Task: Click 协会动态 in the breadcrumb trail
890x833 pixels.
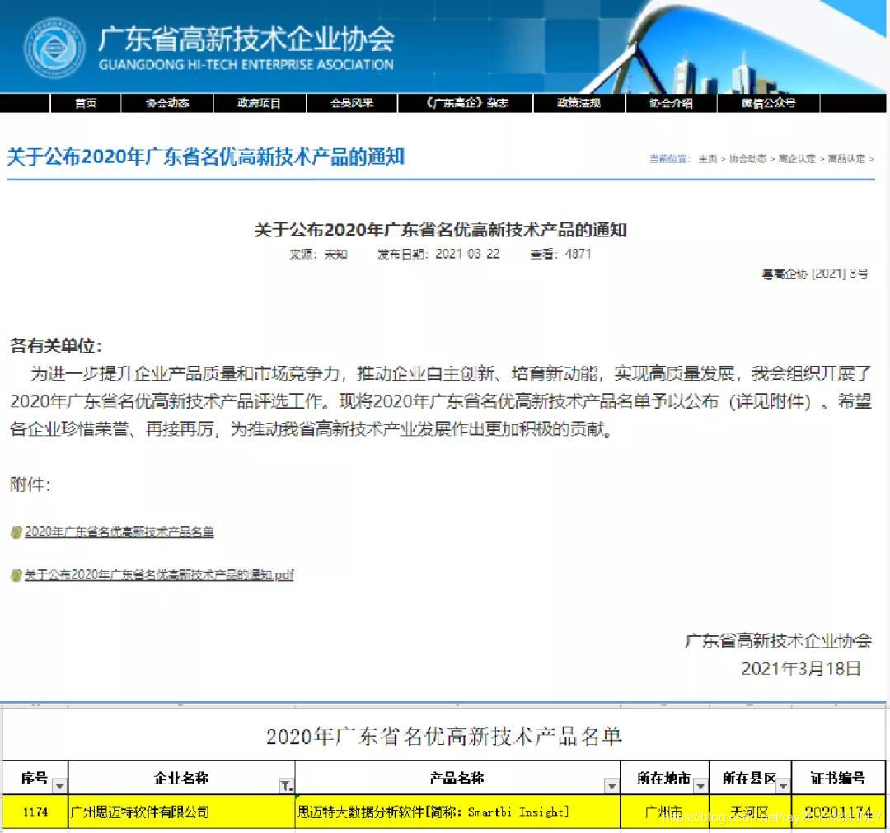Action: coord(747,159)
